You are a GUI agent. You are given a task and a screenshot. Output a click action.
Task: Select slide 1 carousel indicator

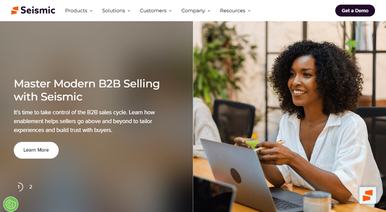(x=20, y=187)
